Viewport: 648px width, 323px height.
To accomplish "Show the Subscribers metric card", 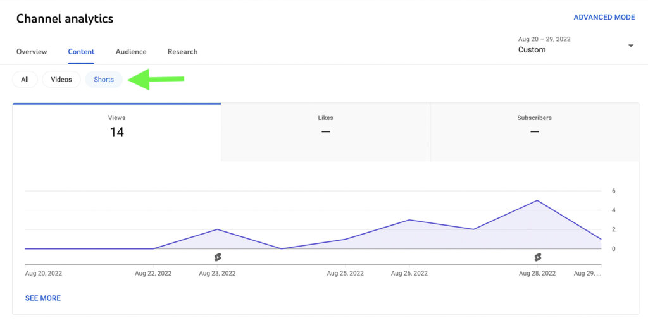I will pyautogui.click(x=534, y=132).
